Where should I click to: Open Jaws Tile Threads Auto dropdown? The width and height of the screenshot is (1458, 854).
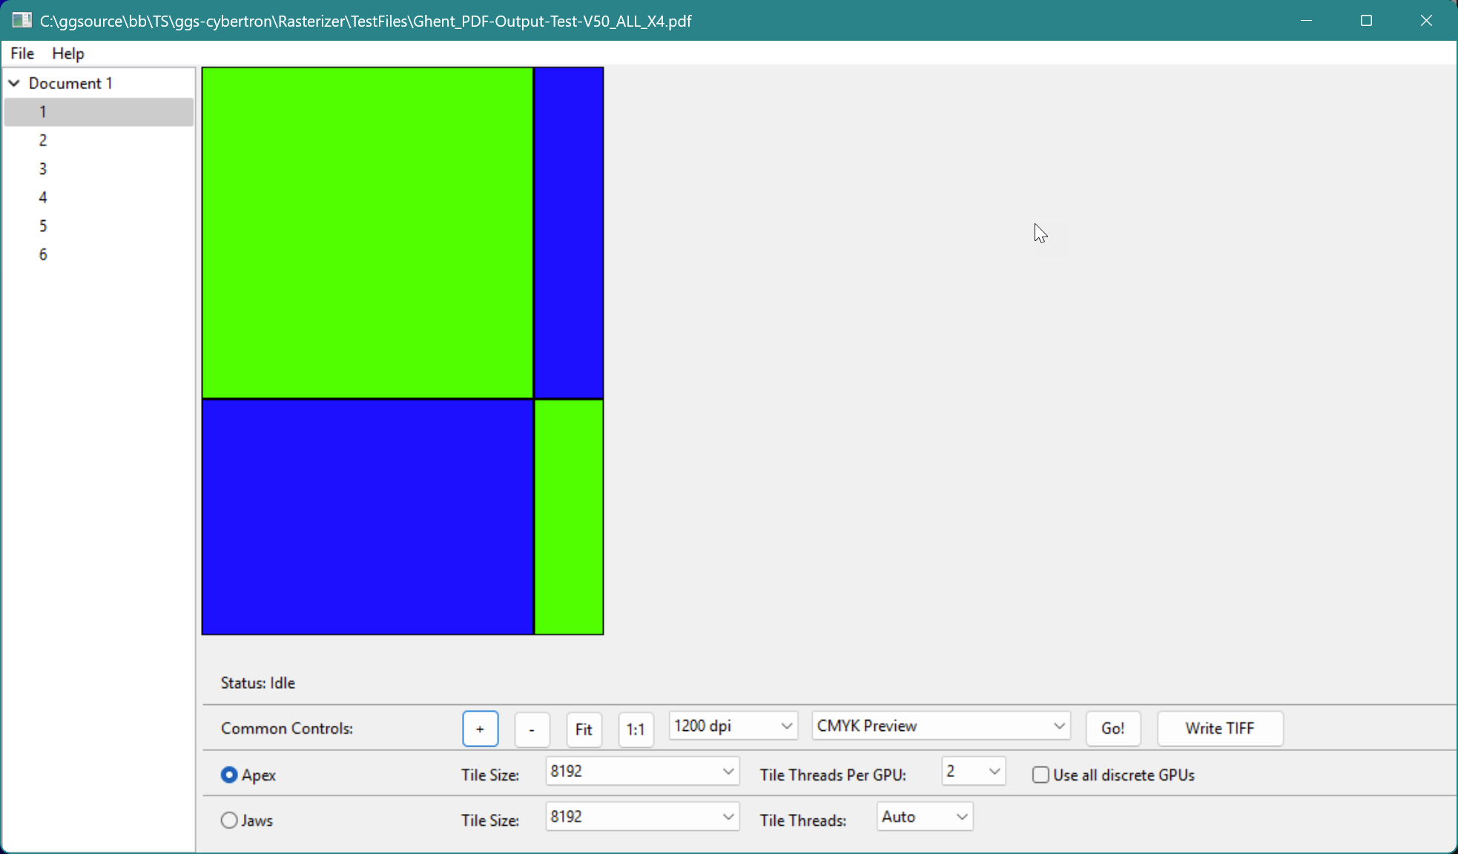coord(924,817)
